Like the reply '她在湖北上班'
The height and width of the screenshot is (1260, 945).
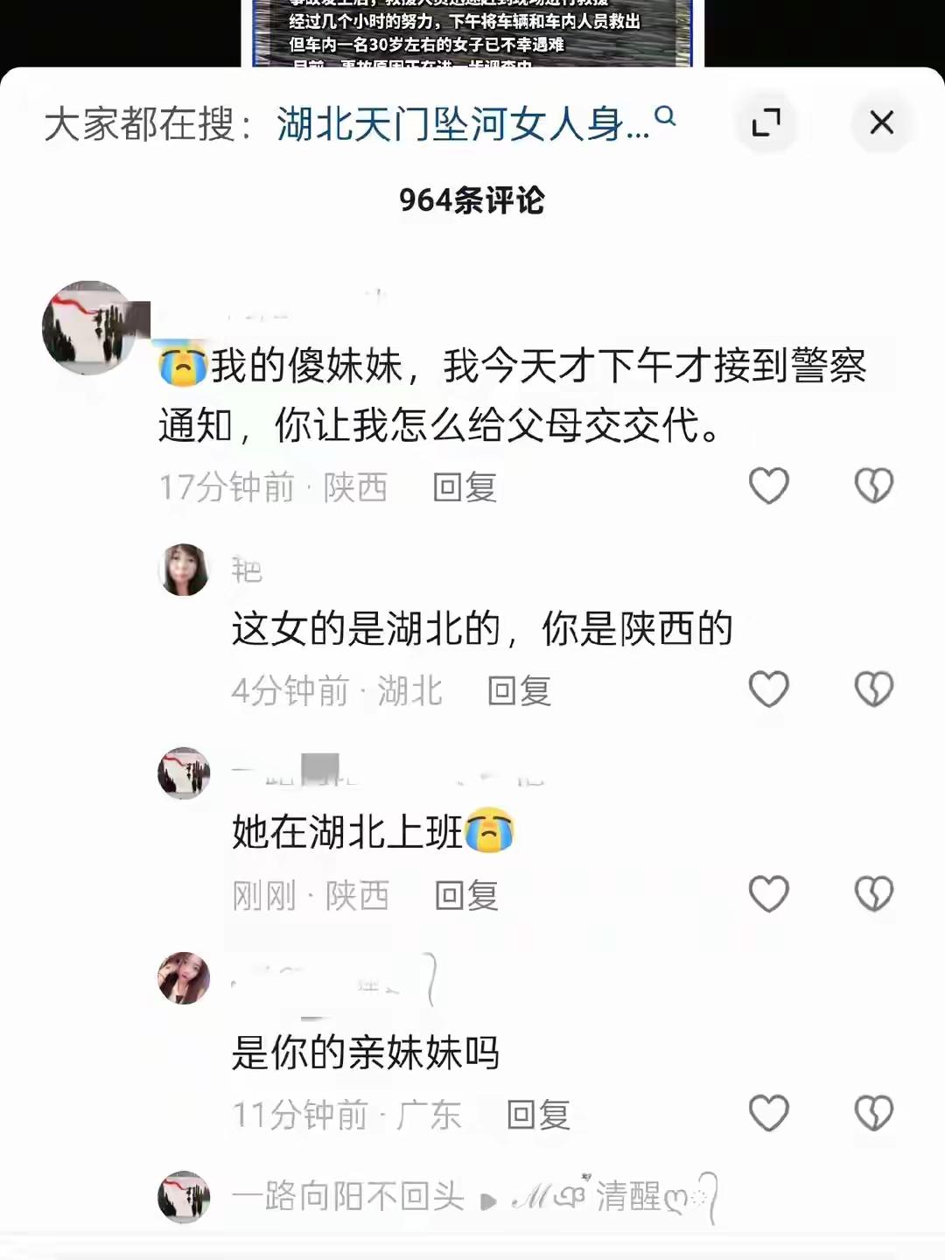(769, 893)
